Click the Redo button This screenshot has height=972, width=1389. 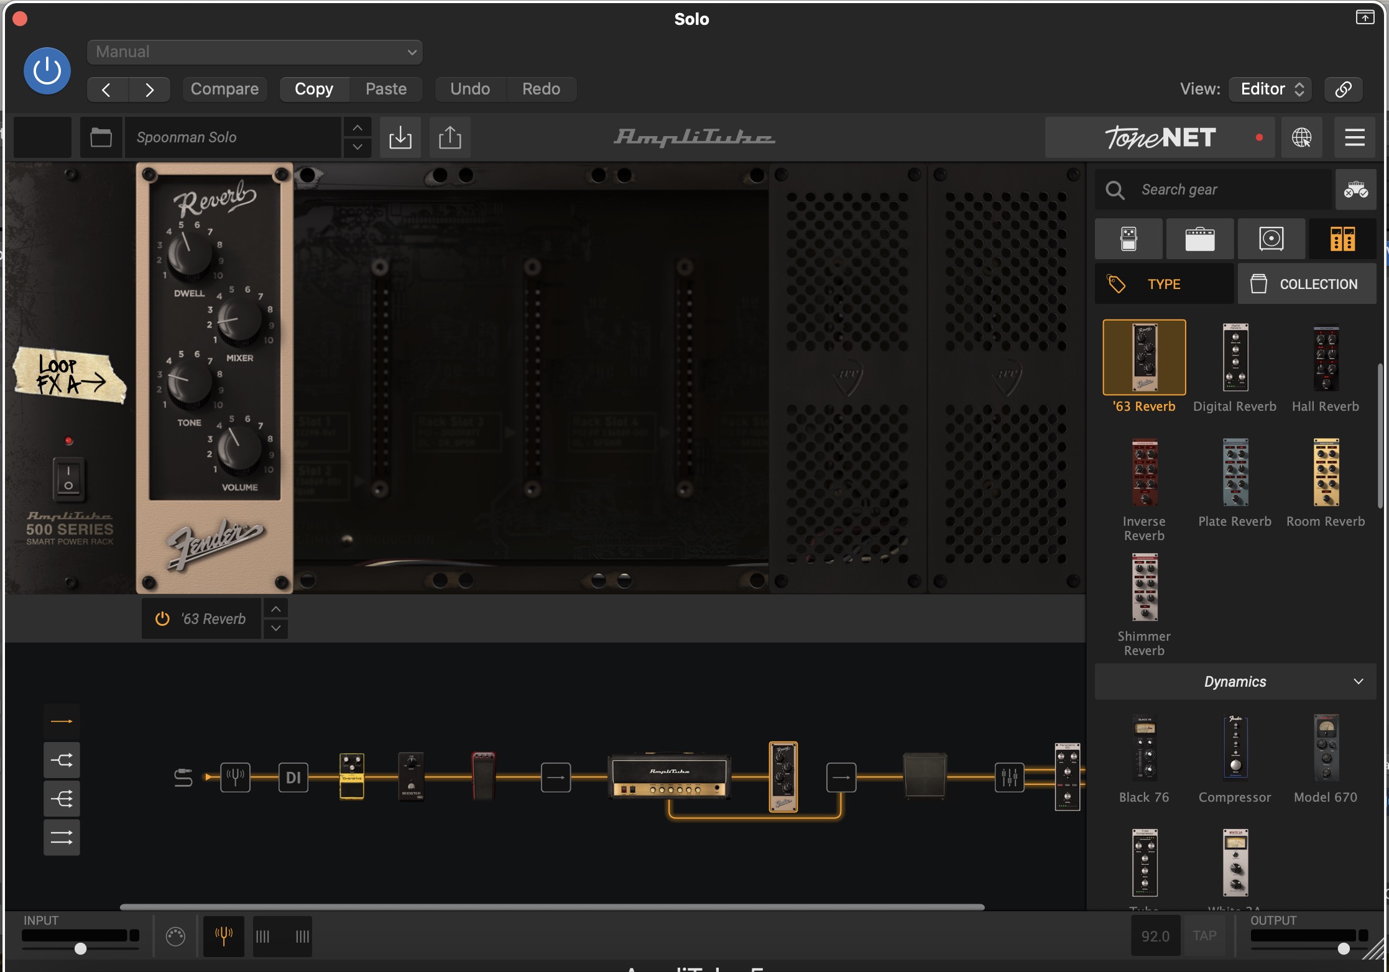pos(542,89)
